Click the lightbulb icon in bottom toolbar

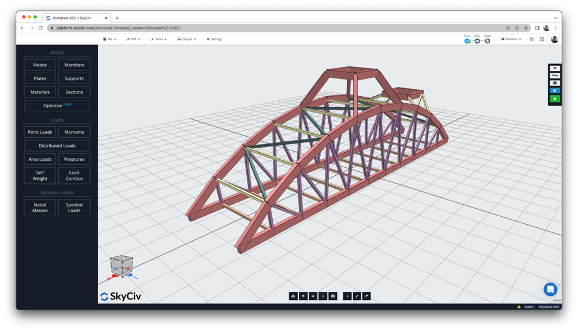[x=323, y=296]
